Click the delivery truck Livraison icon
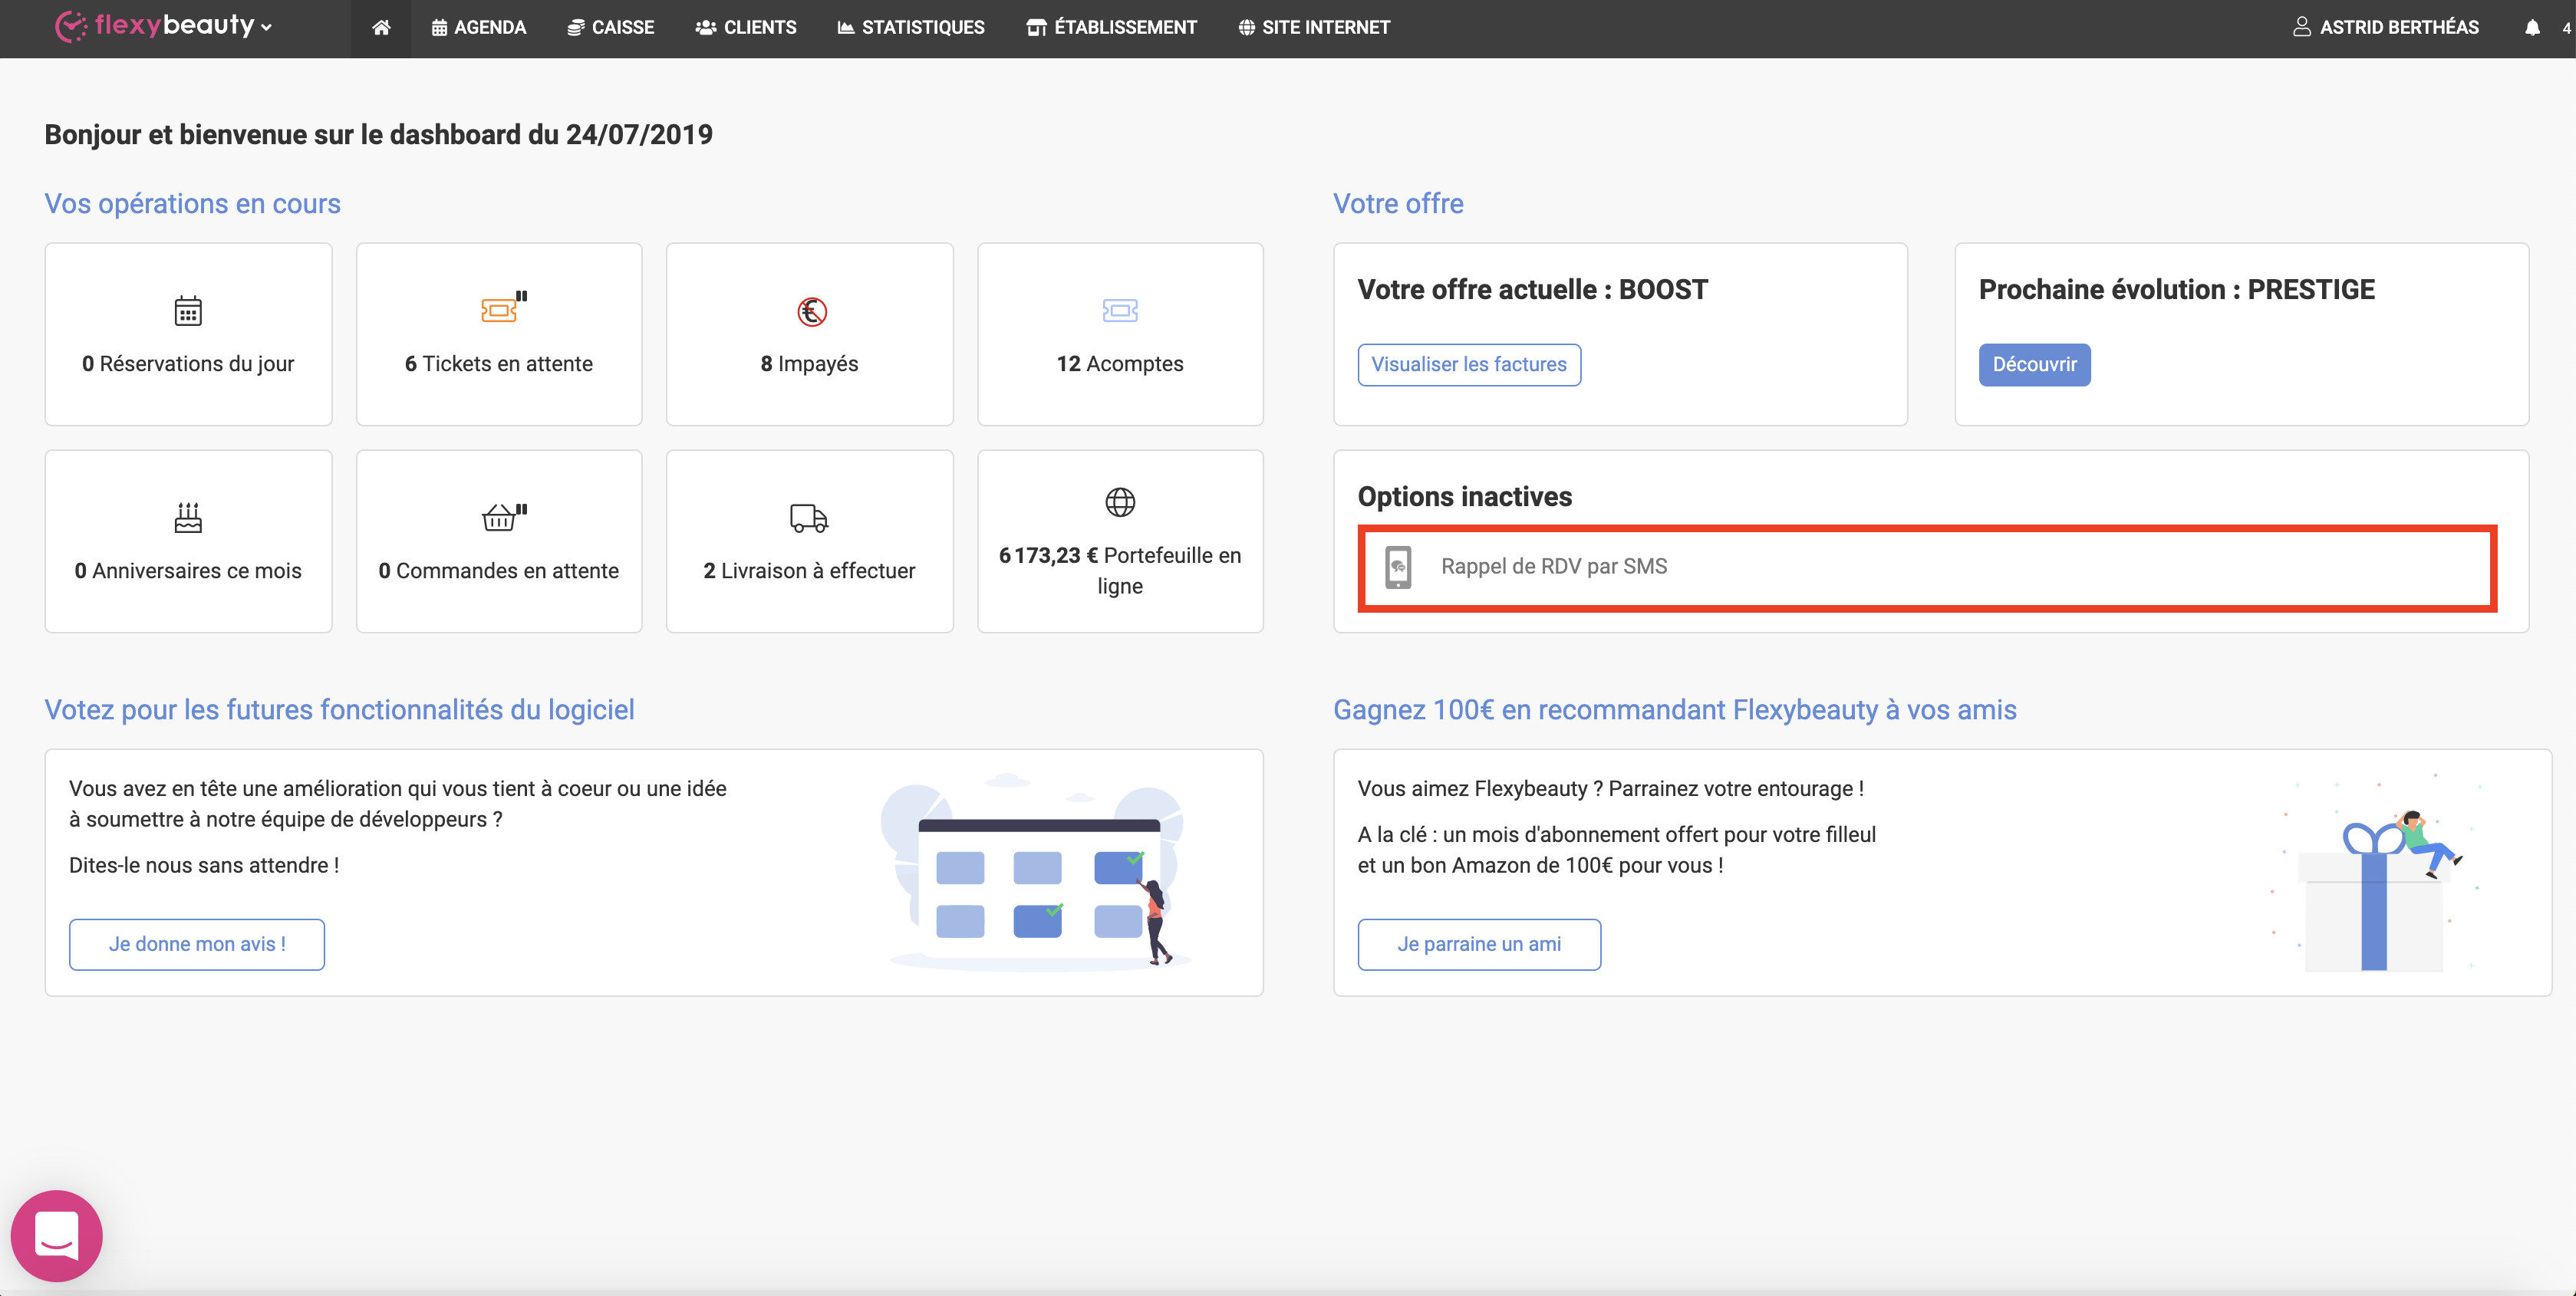The image size is (2576, 1296). 809,518
